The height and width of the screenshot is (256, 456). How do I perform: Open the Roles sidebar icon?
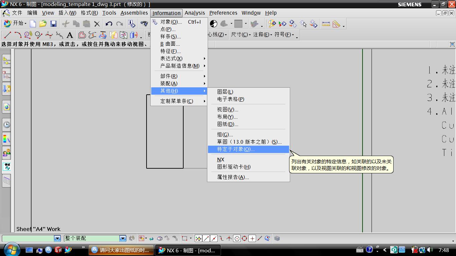pos(6,153)
